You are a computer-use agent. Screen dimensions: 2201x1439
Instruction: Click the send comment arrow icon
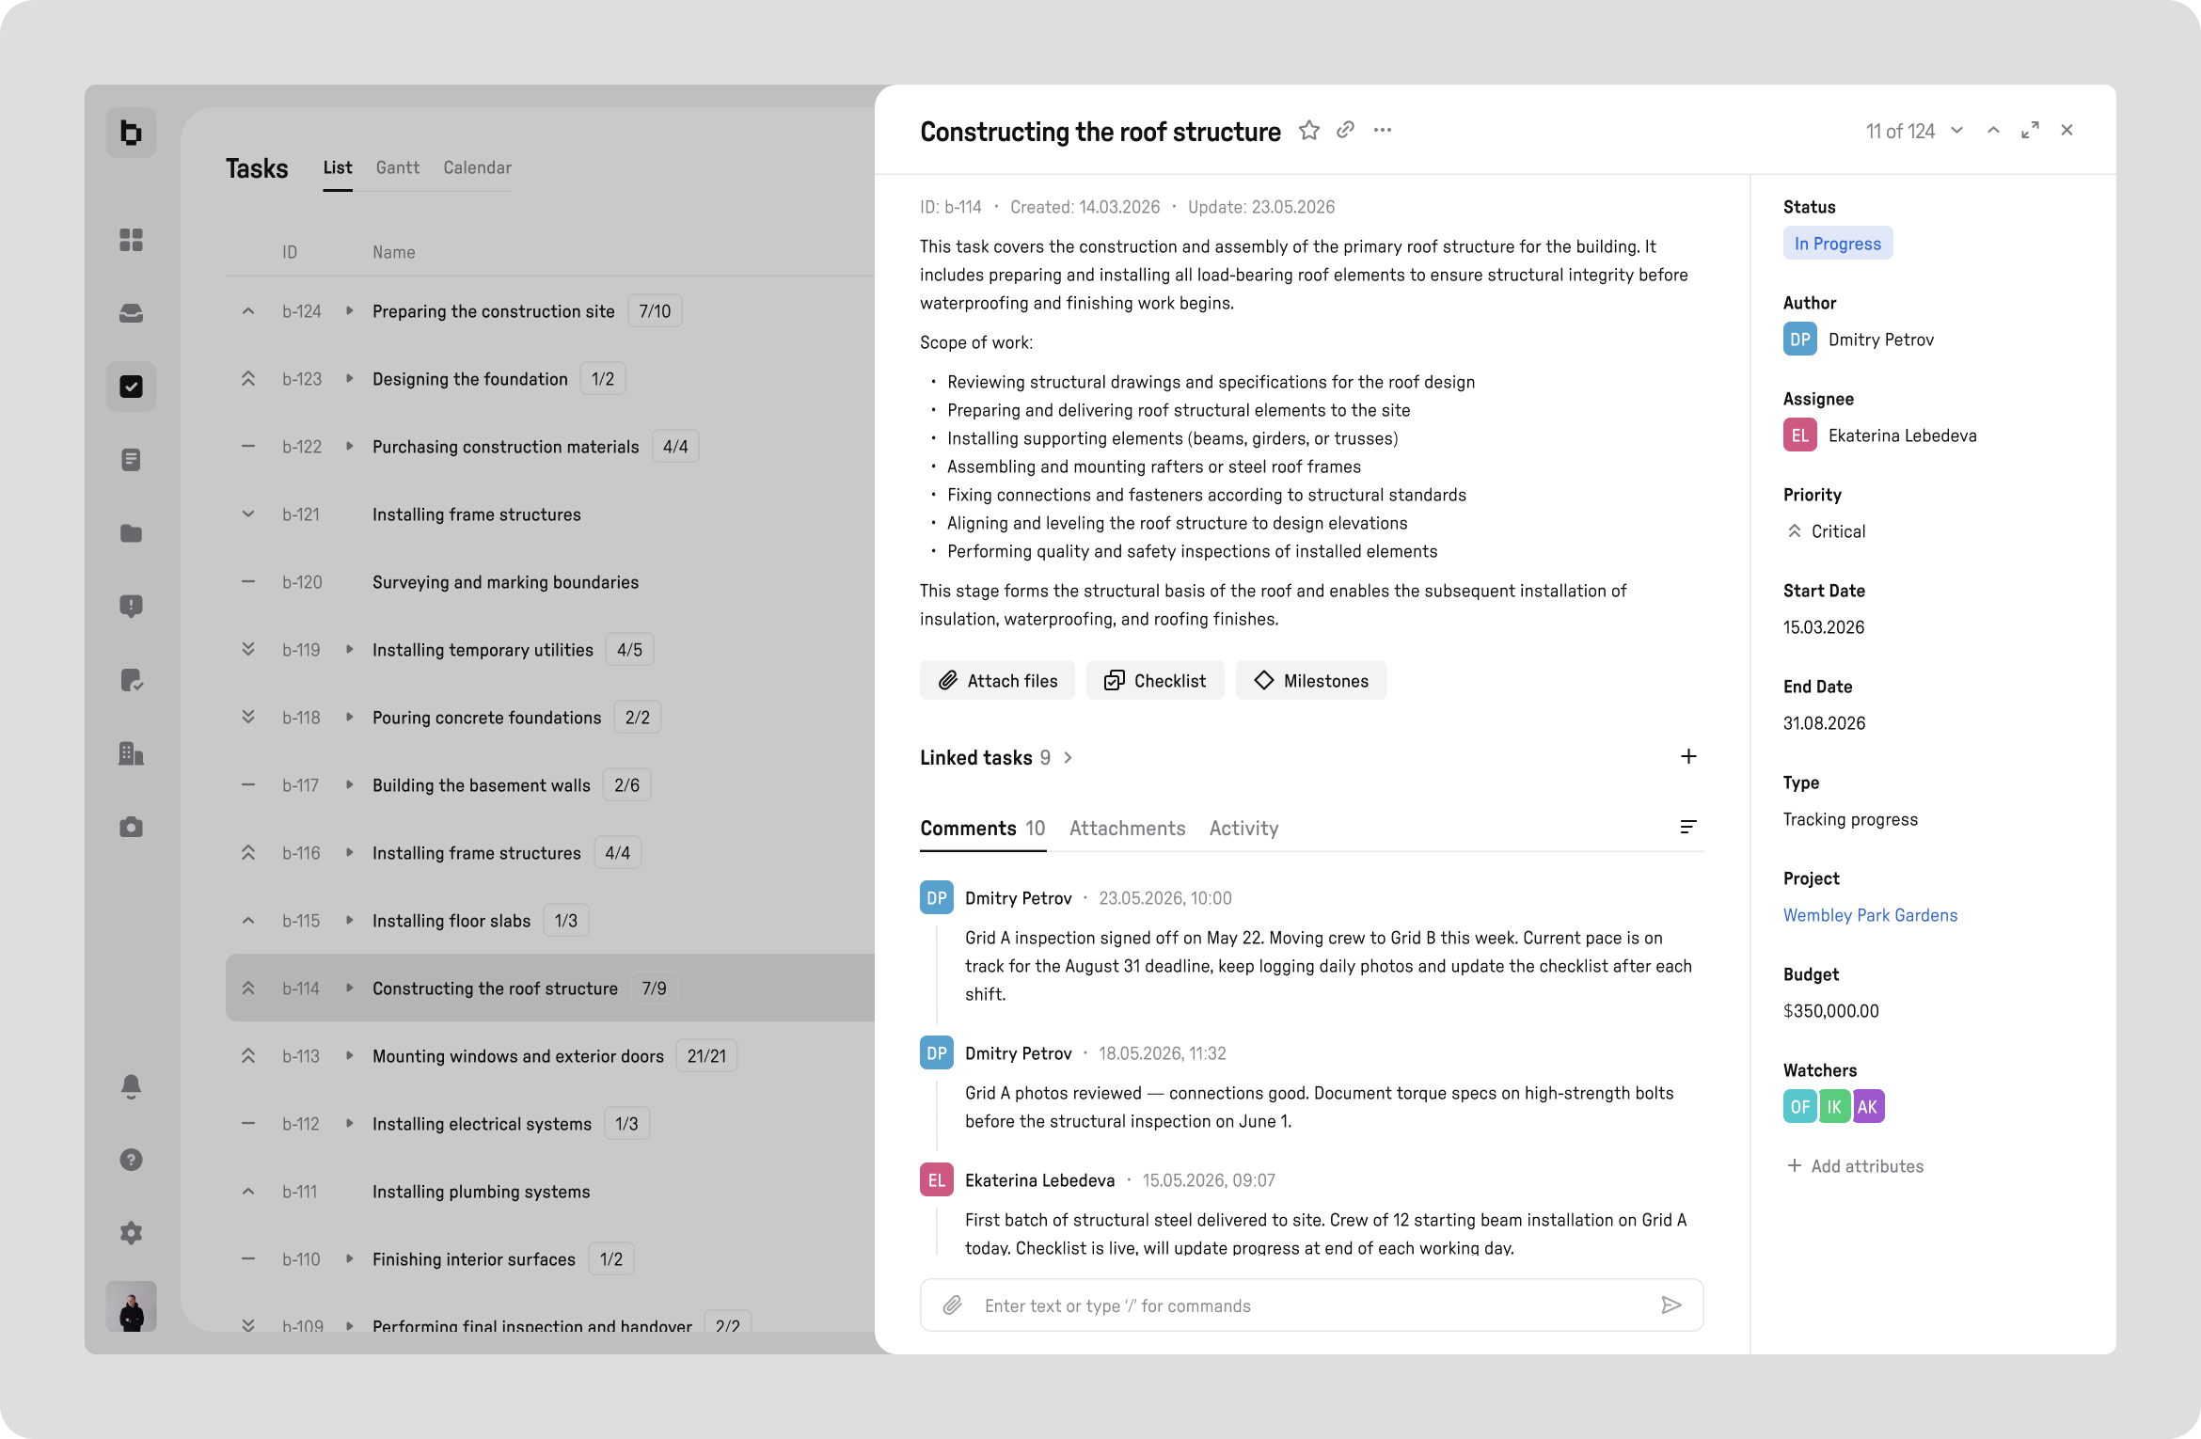(1671, 1305)
